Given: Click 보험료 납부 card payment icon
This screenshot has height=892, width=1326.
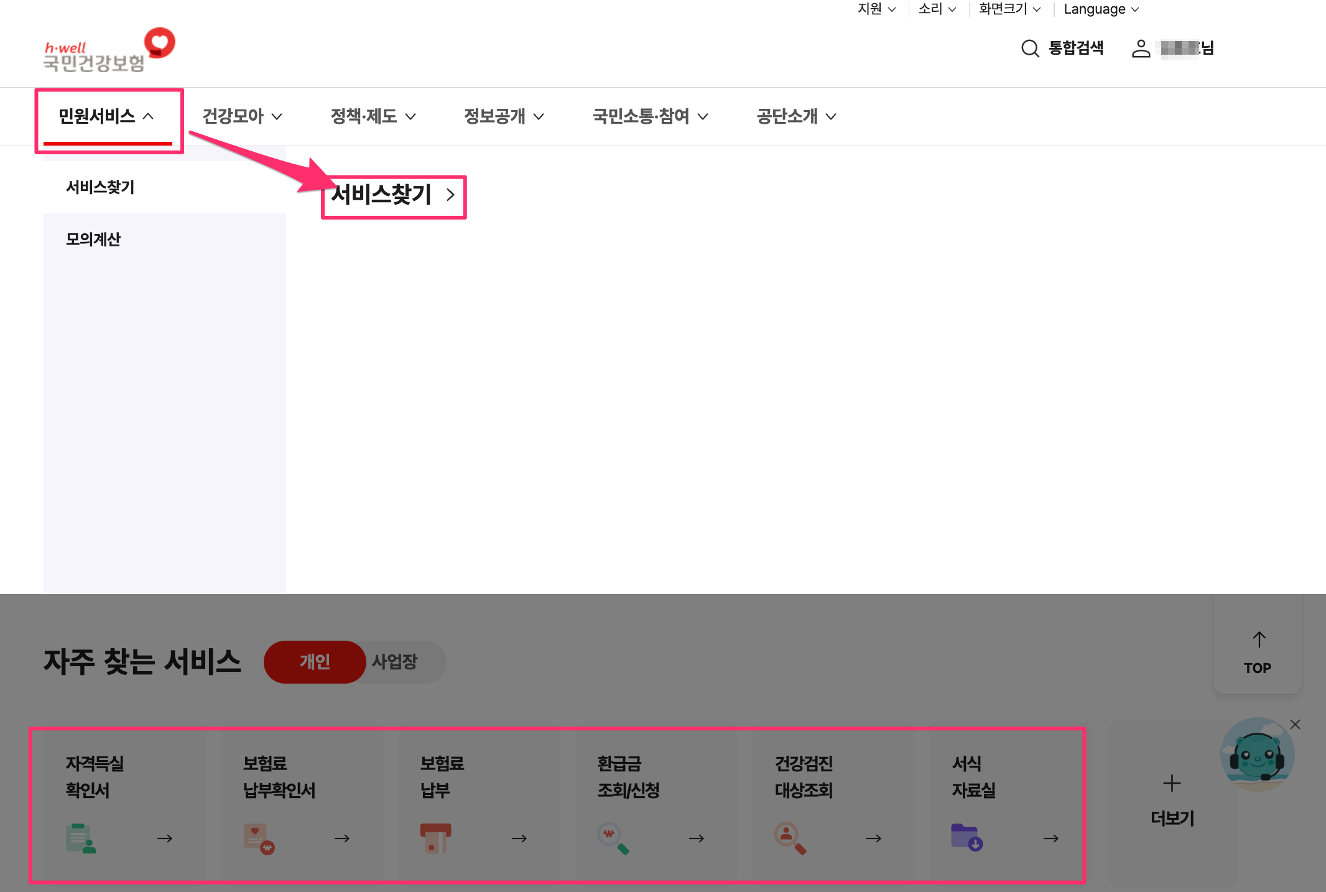Looking at the screenshot, I should coord(435,838).
